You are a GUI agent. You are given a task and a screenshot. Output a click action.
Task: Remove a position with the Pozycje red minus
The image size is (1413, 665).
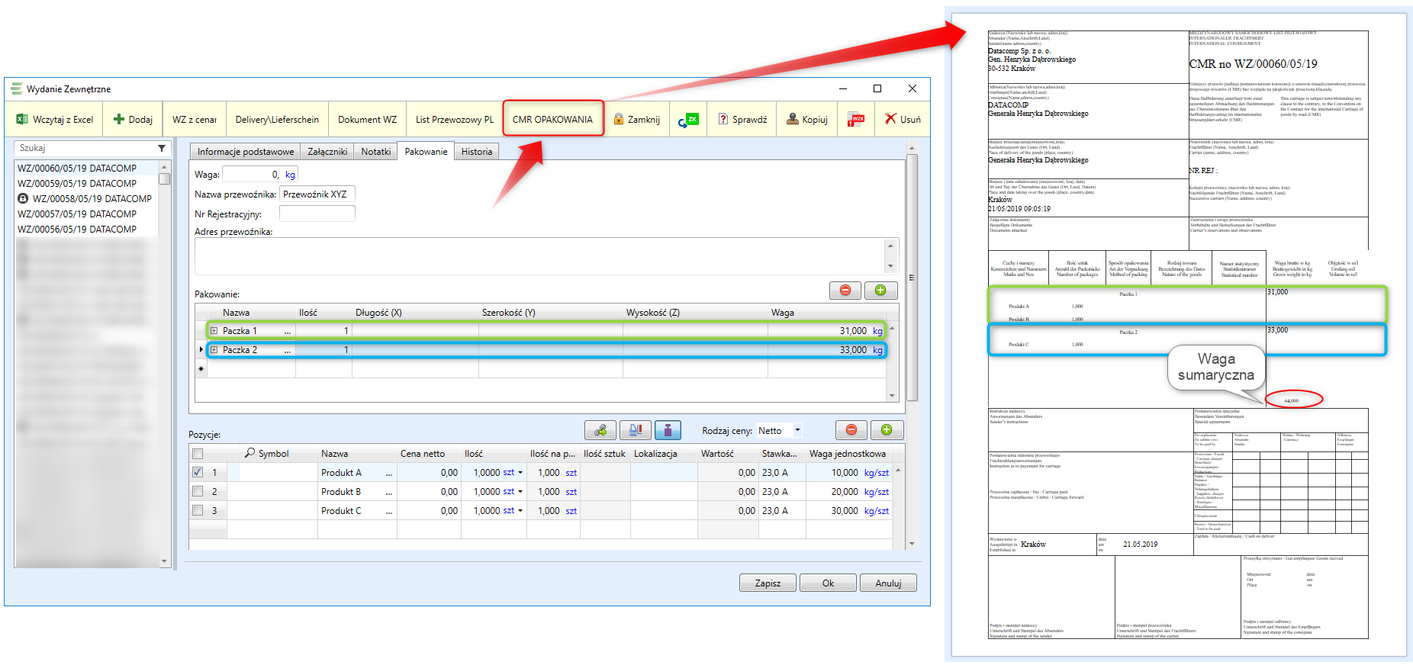(851, 430)
